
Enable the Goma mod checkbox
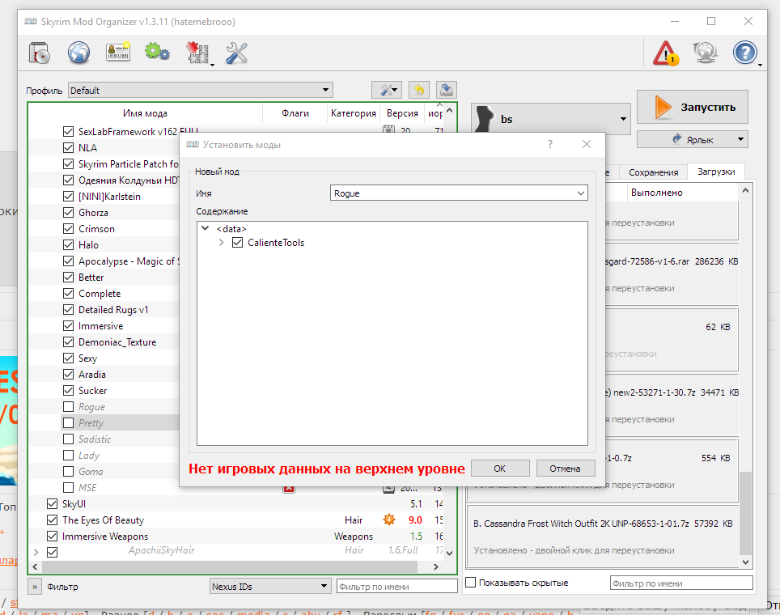point(69,472)
